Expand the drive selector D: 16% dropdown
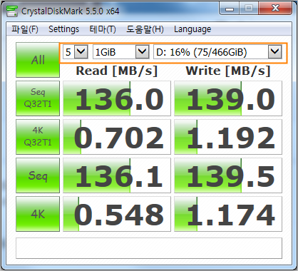Image resolution: width=298 pixels, height=271 pixels. pos(217,51)
